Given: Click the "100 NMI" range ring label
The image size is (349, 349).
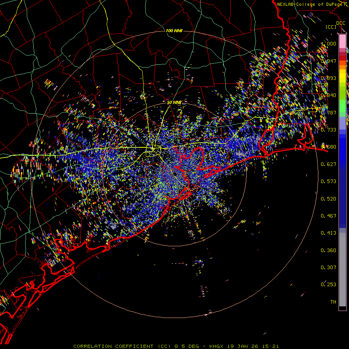Looking at the screenshot, I should pos(174,31).
